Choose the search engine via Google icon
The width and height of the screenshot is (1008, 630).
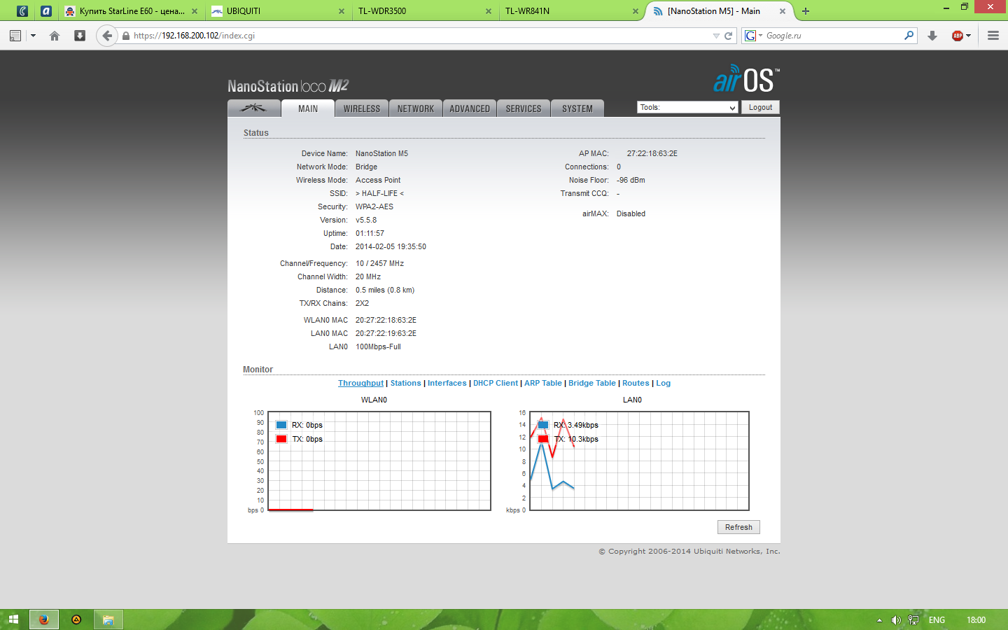click(x=752, y=36)
